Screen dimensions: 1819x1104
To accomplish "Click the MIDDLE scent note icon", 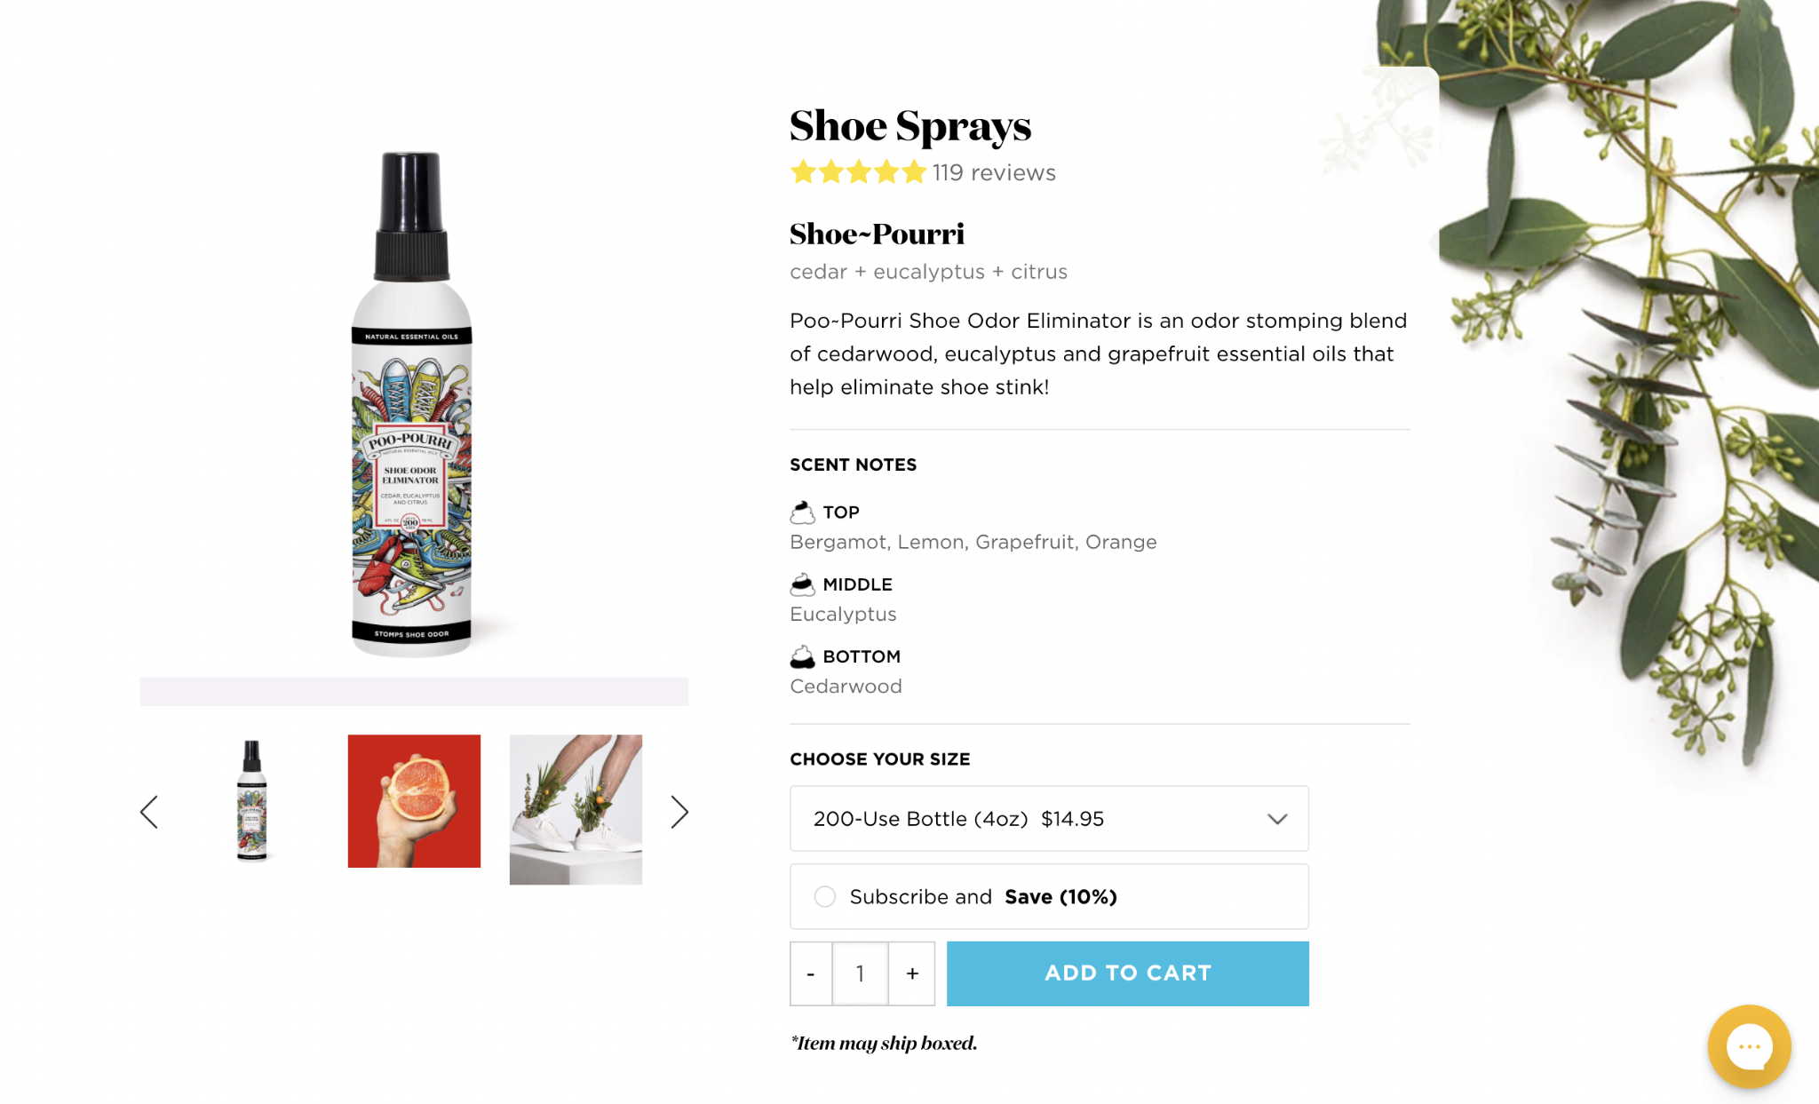I will pyautogui.click(x=802, y=584).
